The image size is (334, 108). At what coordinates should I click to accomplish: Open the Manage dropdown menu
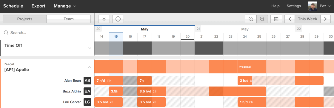click(x=65, y=6)
